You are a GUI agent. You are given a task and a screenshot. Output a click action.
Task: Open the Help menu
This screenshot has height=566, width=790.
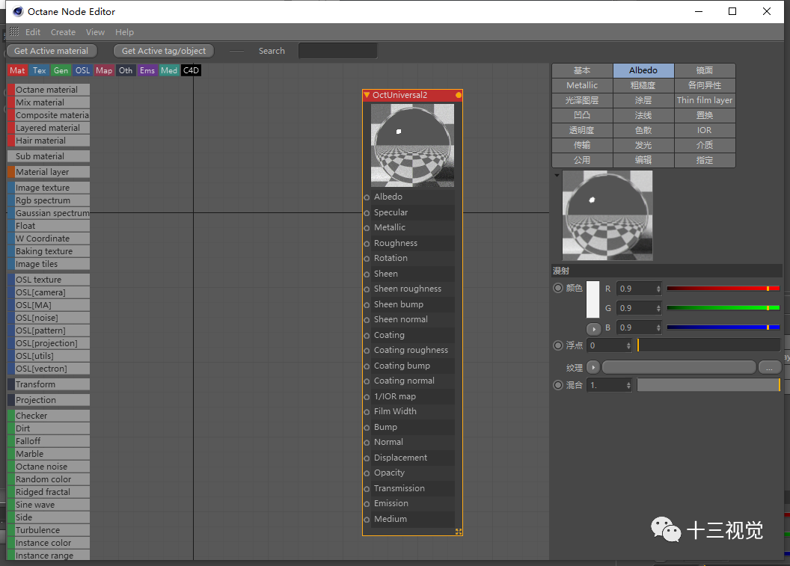click(x=124, y=31)
